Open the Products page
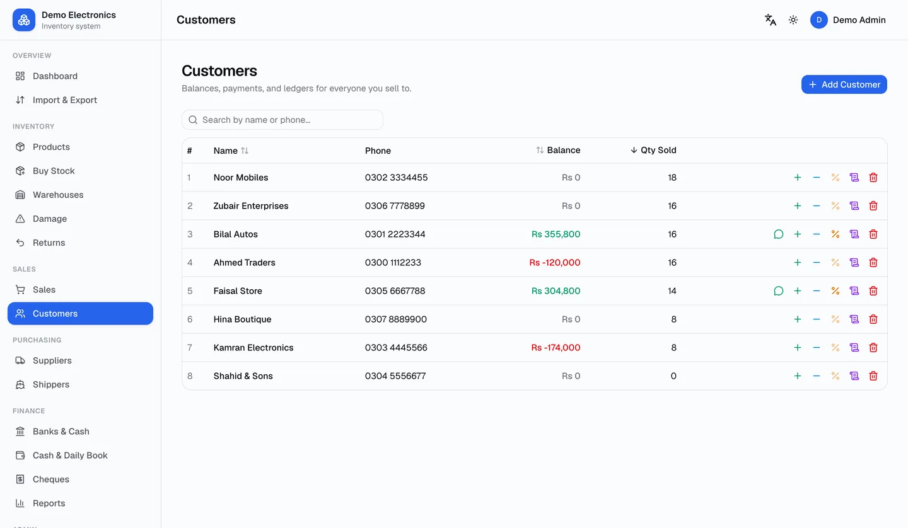The image size is (908, 528). click(80, 147)
